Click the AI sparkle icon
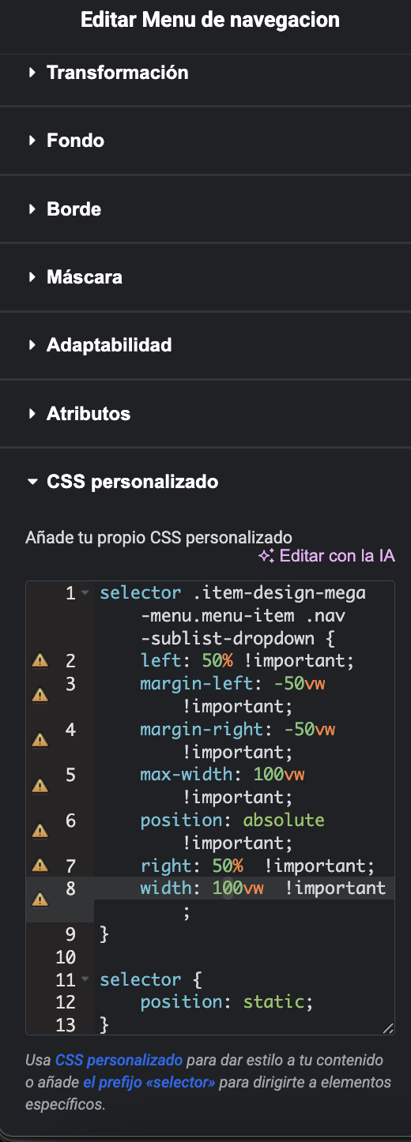This screenshot has height=1142, width=411. pyautogui.click(x=266, y=556)
